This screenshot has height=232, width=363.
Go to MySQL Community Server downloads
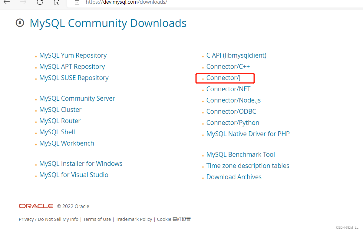[x=77, y=98]
